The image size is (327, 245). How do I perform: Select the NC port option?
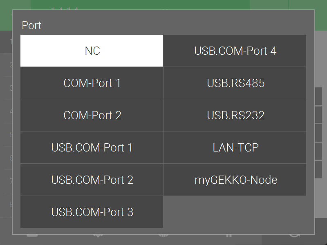92,51
